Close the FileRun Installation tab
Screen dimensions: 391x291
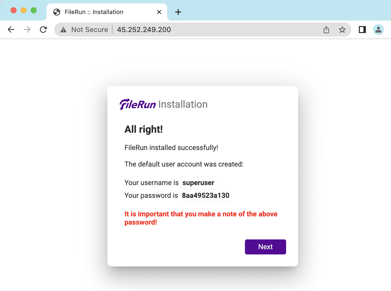tap(159, 12)
